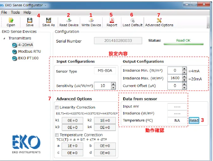Click the coefficient d field

tap(105, 153)
